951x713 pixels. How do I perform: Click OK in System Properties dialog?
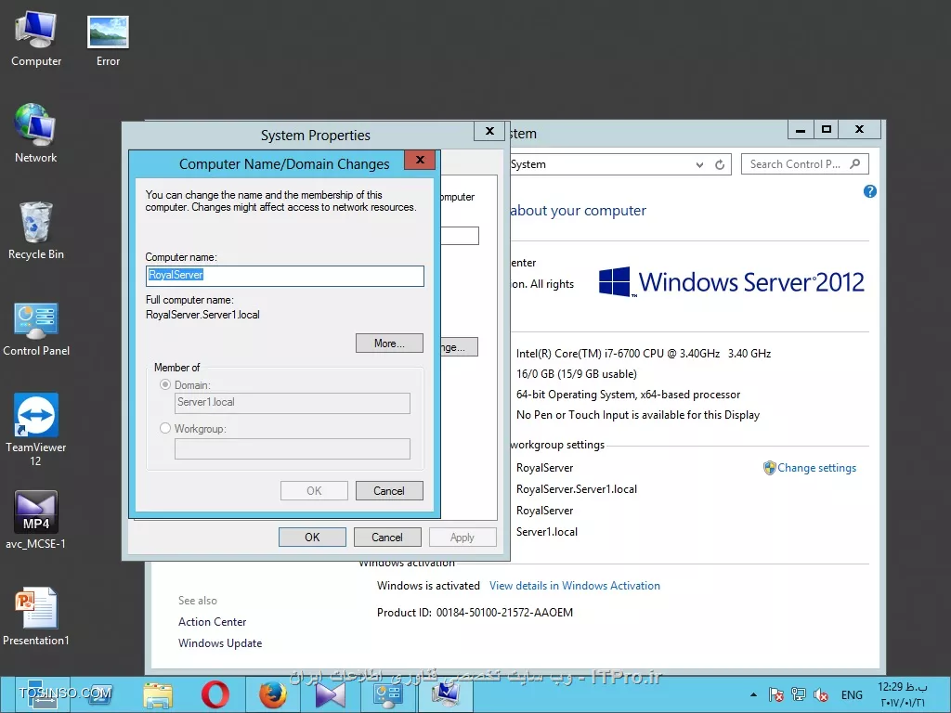[x=312, y=538]
